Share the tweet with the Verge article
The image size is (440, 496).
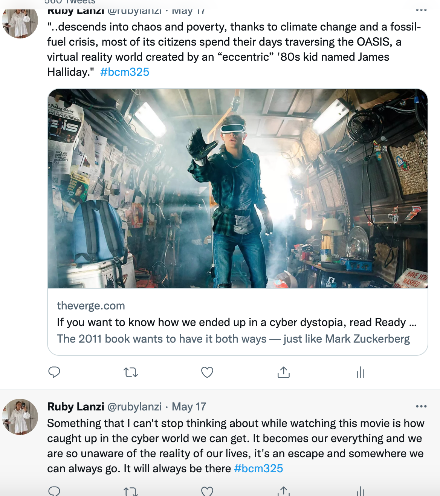pyautogui.click(x=284, y=372)
